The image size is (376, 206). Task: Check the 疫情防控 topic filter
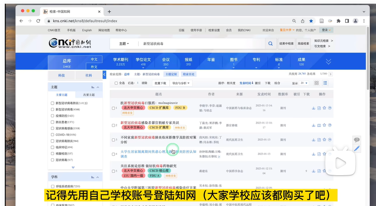coord(52,116)
